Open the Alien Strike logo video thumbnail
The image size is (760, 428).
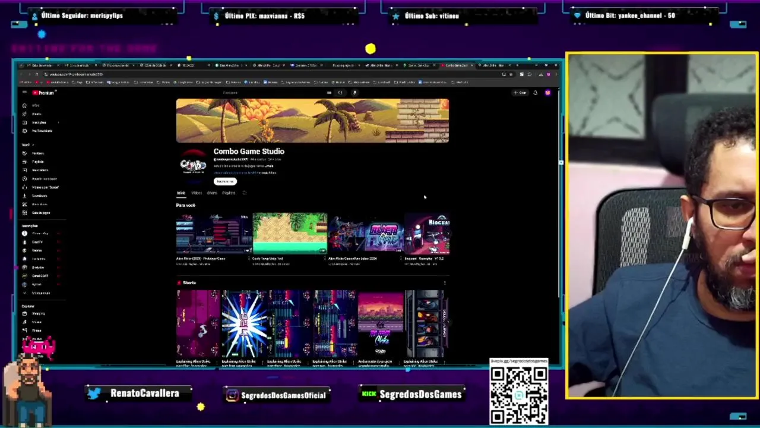[366, 234]
